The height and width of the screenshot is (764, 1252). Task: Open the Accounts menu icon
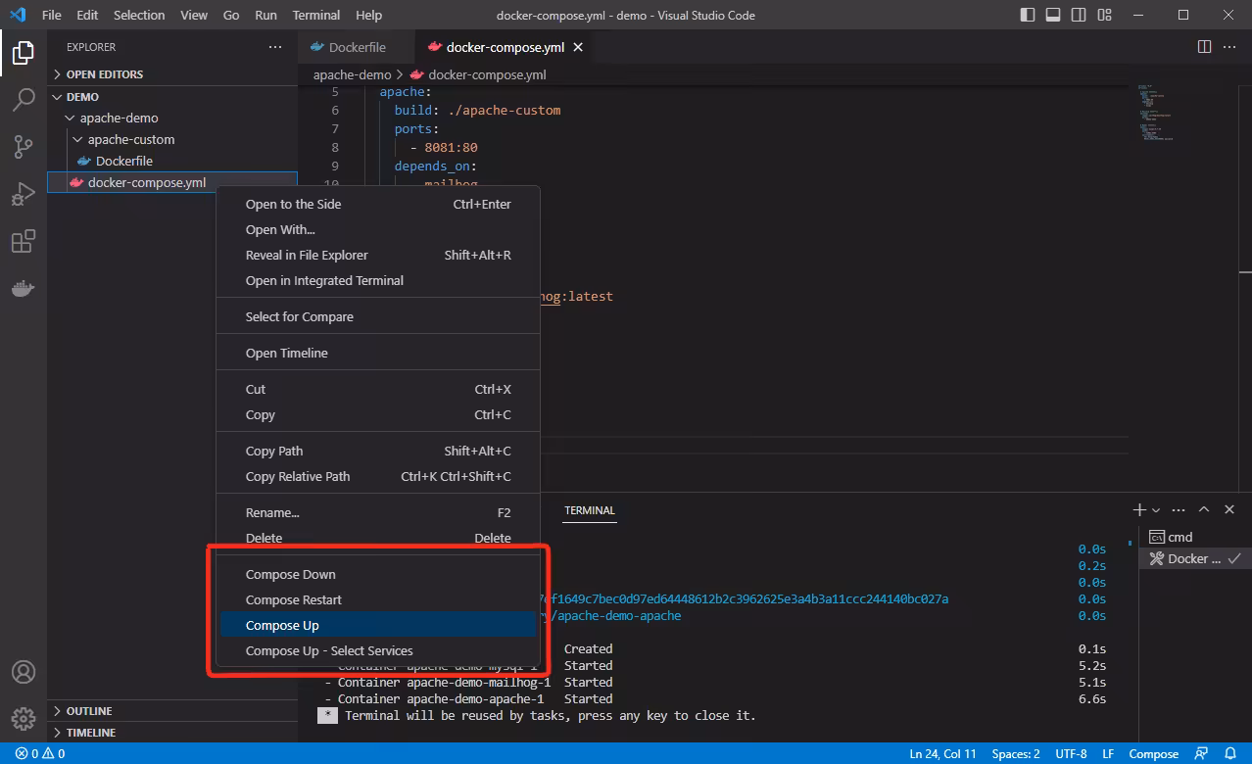[x=24, y=672]
